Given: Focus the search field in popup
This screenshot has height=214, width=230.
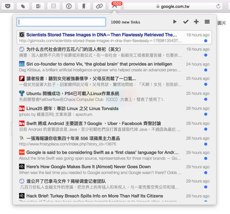Looking at the screenshot, I should click(x=61, y=22).
